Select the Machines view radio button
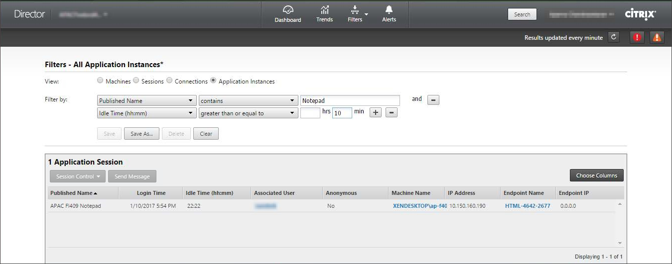672x264 pixels. tap(100, 81)
